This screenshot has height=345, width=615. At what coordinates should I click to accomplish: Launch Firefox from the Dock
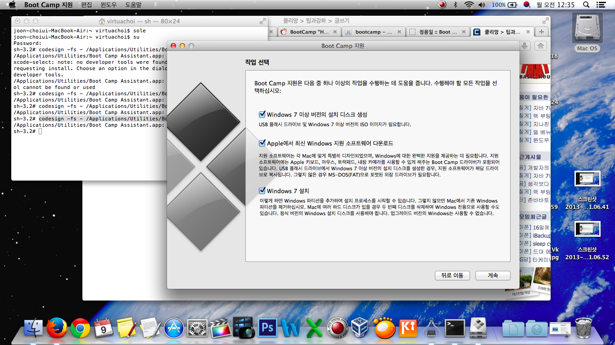[57, 328]
